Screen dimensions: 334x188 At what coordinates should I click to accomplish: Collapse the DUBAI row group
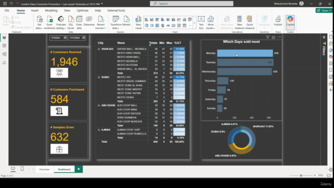(99, 77)
